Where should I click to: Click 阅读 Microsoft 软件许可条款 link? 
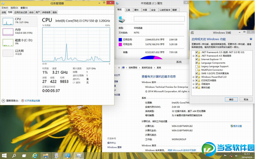182,150
